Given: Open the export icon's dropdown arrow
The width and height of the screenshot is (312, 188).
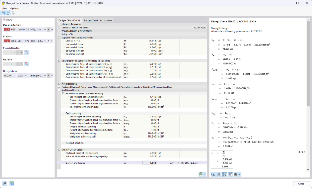Looking at the screenshot, I should click(x=204, y=174).
